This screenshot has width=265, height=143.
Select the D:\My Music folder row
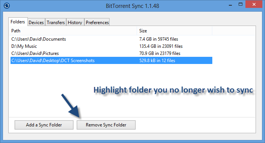pos(111,46)
